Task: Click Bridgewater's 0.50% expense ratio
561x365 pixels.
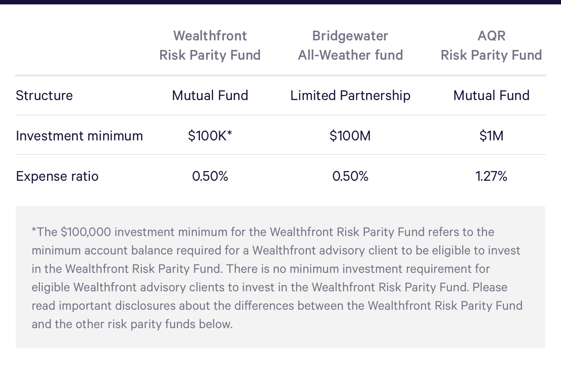Action: click(350, 176)
